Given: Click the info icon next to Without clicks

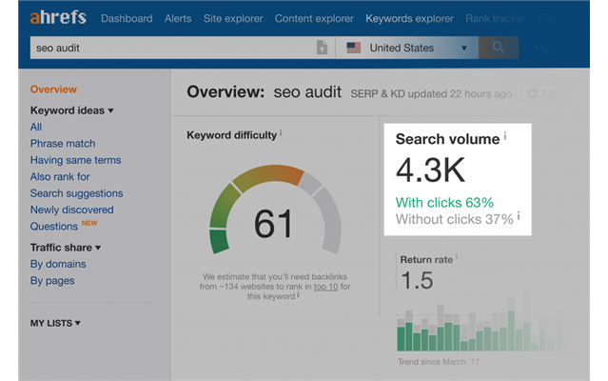Looking at the screenshot, I should coord(520,218).
